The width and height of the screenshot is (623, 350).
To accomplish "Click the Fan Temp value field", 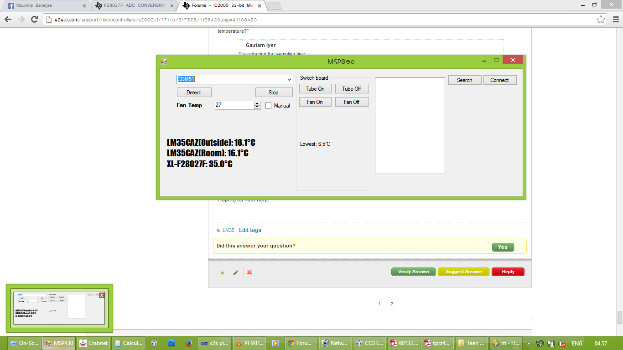I will (234, 105).
